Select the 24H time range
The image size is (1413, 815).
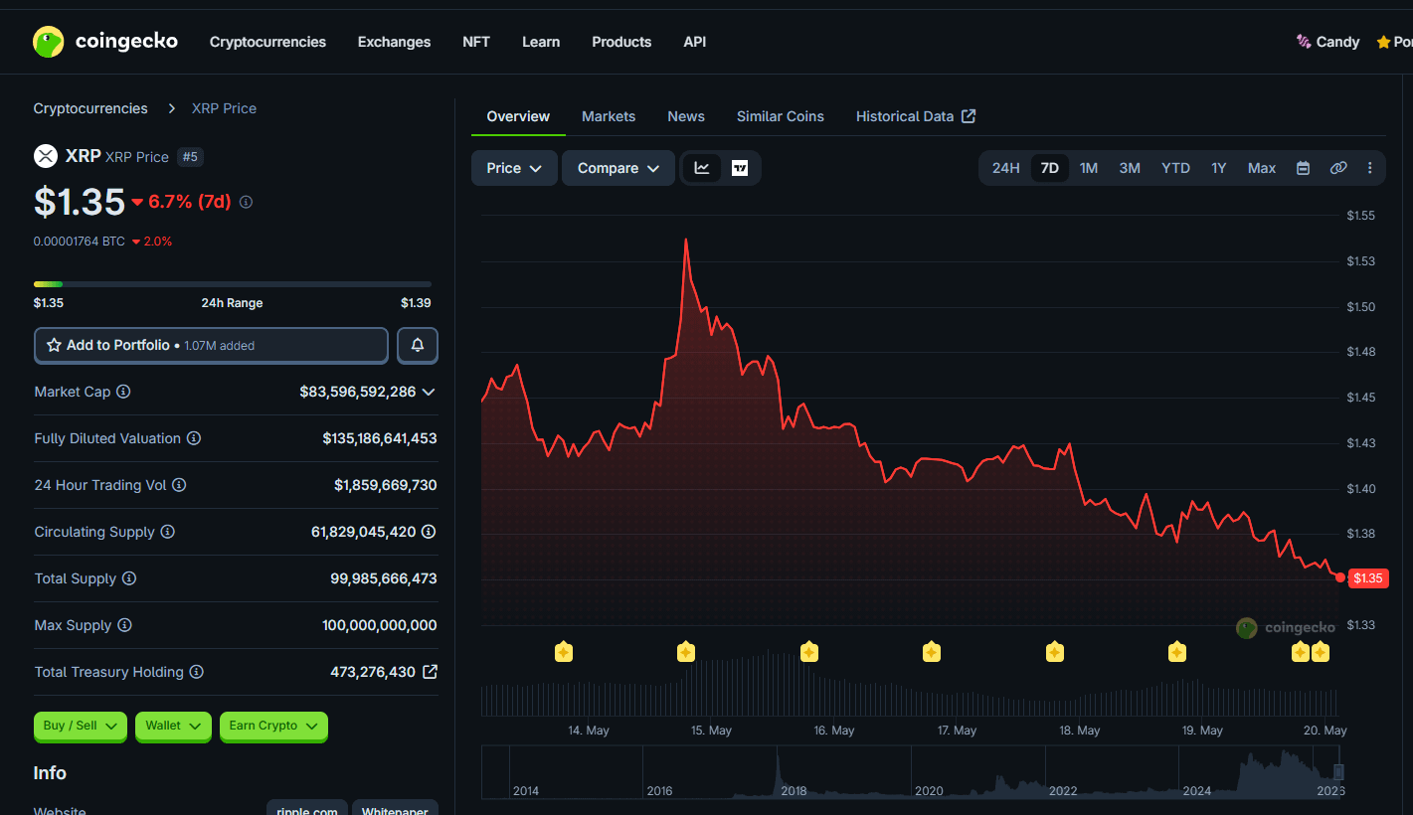tap(1006, 168)
